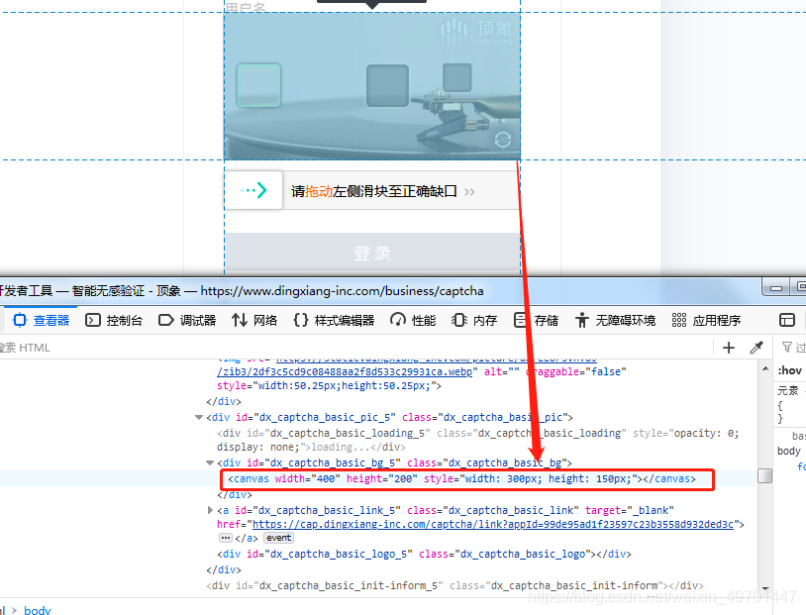Open the 无障碍环境 Accessibility tab

(615, 320)
